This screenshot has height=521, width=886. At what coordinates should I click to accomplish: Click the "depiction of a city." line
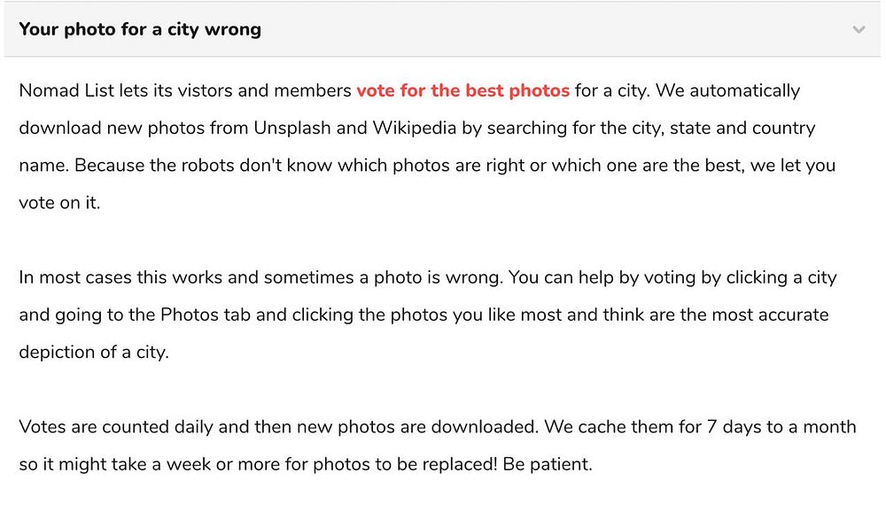[x=93, y=352]
